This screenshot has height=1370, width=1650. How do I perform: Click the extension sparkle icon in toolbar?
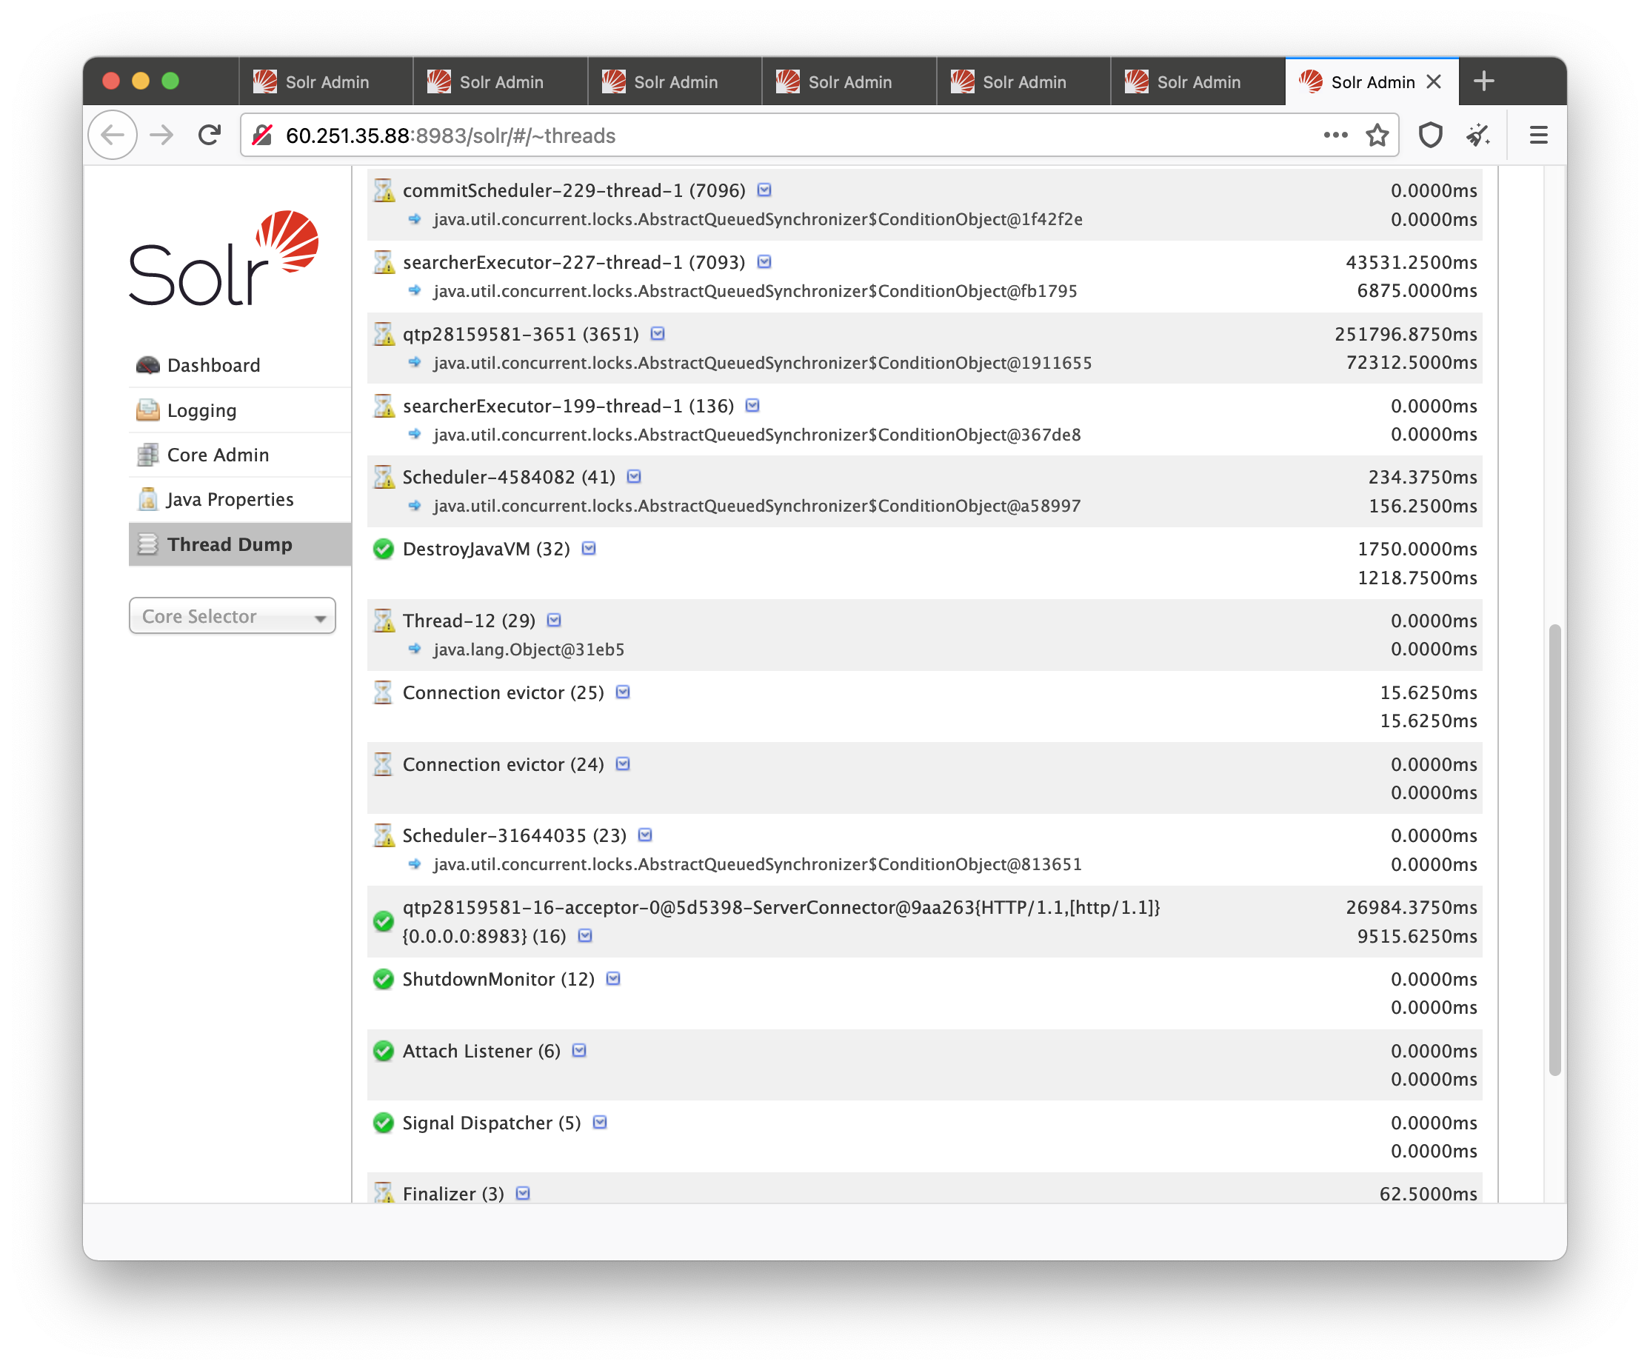[x=1478, y=135]
